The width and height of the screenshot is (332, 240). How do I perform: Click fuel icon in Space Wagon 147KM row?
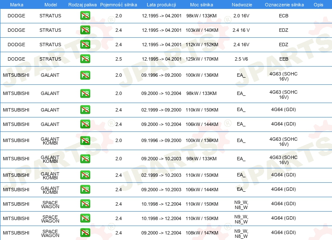(x=85, y=233)
